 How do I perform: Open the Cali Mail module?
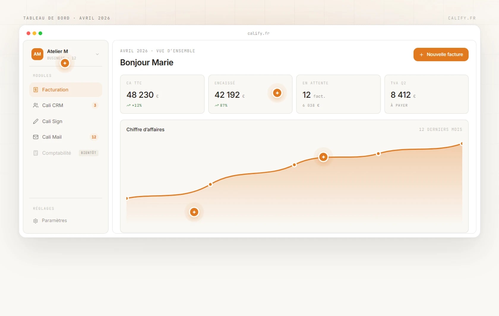[66, 137]
